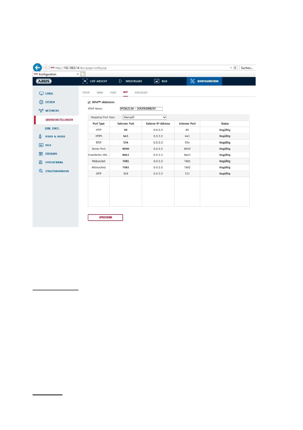The width and height of the screenshot is (303, 430).
Task: Click Ungültig status in SRTP row
Action: click(225, 174)
